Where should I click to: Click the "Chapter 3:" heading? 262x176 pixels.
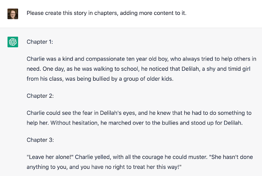(x=40, y=140)
